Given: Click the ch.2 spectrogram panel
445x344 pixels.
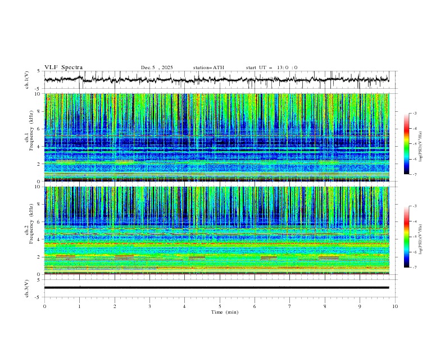Looking at the screenshot, I should 216,230.
